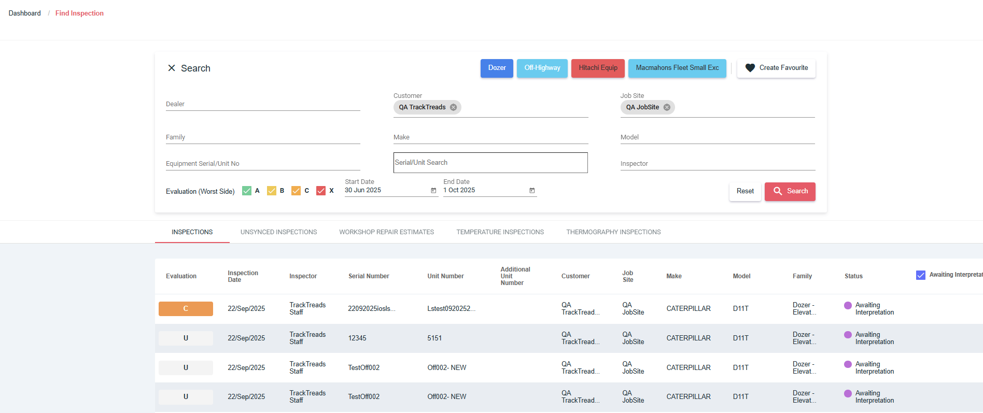The height and width of the screenshot is (413, 983).
Task: Open the Inspector dropdown field
Action: (718, 164)
